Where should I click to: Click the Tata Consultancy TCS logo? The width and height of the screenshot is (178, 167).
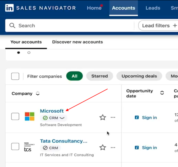tap(29, 147)
